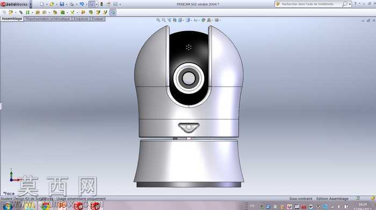Image resolution: width=376 pixels, height=210 pixels.
Task: Open a file with the Open folder icon
Action: pos(52,4)
